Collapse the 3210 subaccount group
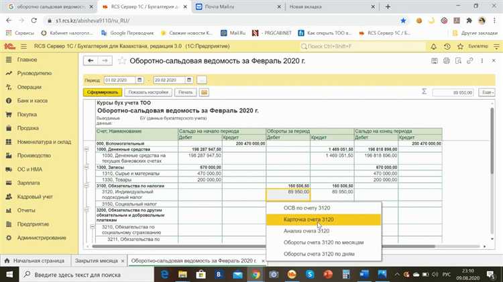The height and width of the screenshot is (282, 503). point(93,227)
